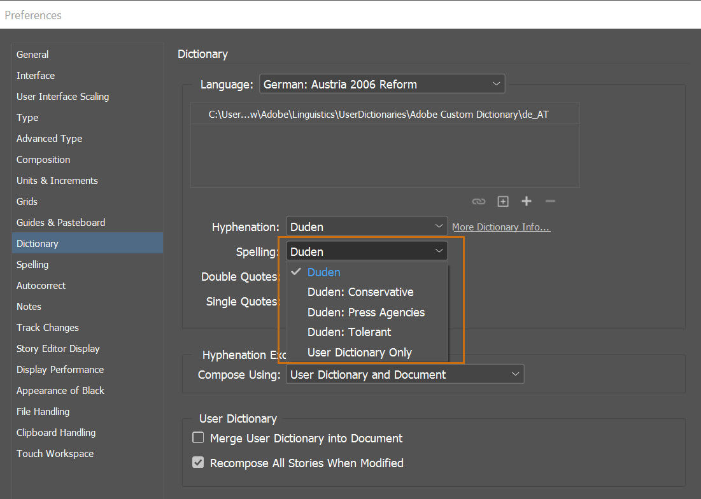Switch to Spelling preferences
The image size is (701, 499).
[32, 265]
